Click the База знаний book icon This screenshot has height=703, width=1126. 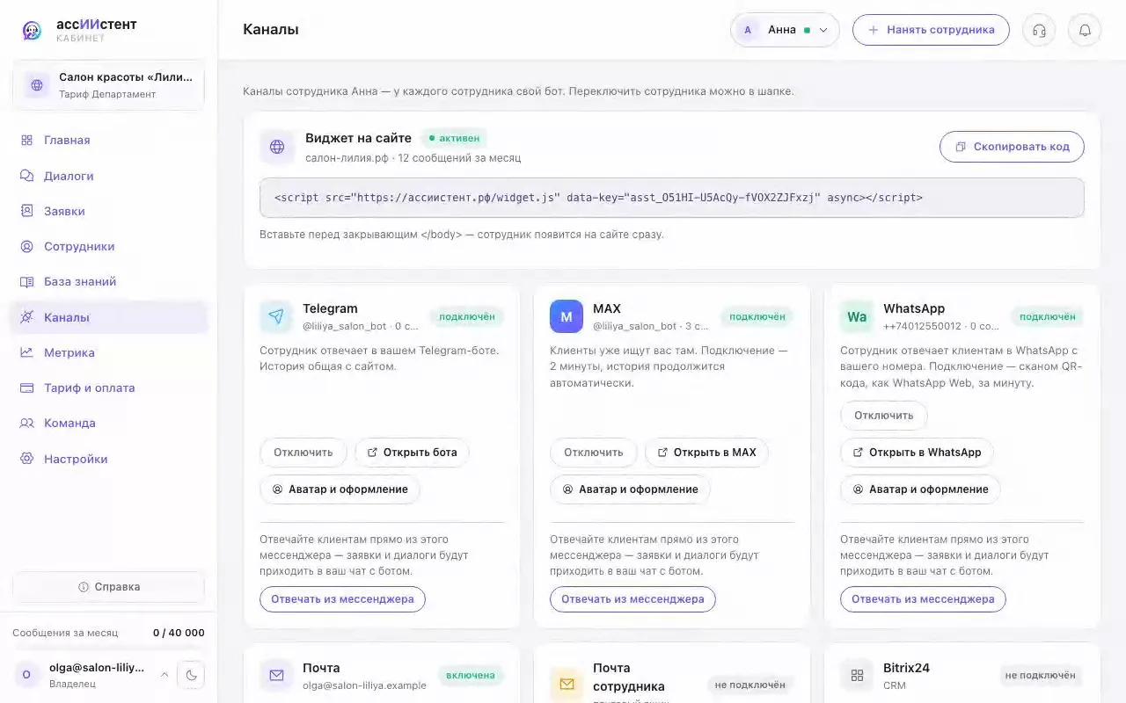point(26,282)
